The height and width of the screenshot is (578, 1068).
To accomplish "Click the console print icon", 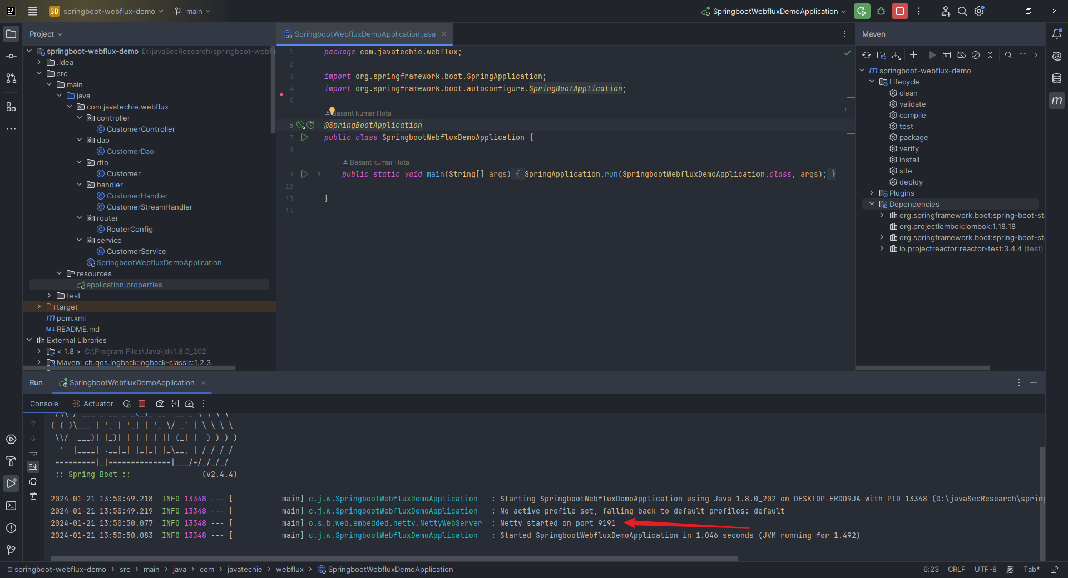I will point(33,481).
